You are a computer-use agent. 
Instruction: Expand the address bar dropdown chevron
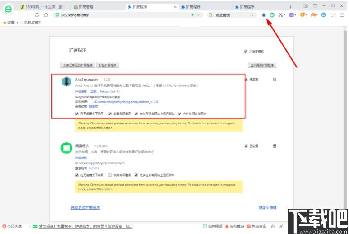(198, 15)
